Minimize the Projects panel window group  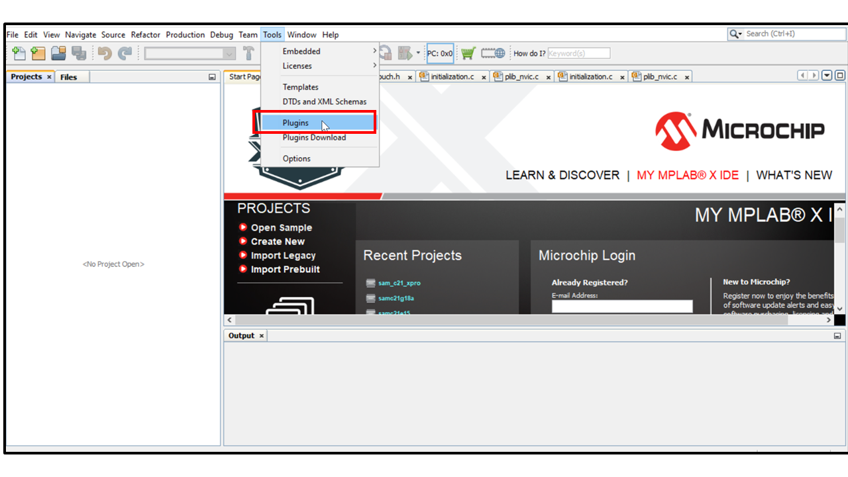click(212, 77)
